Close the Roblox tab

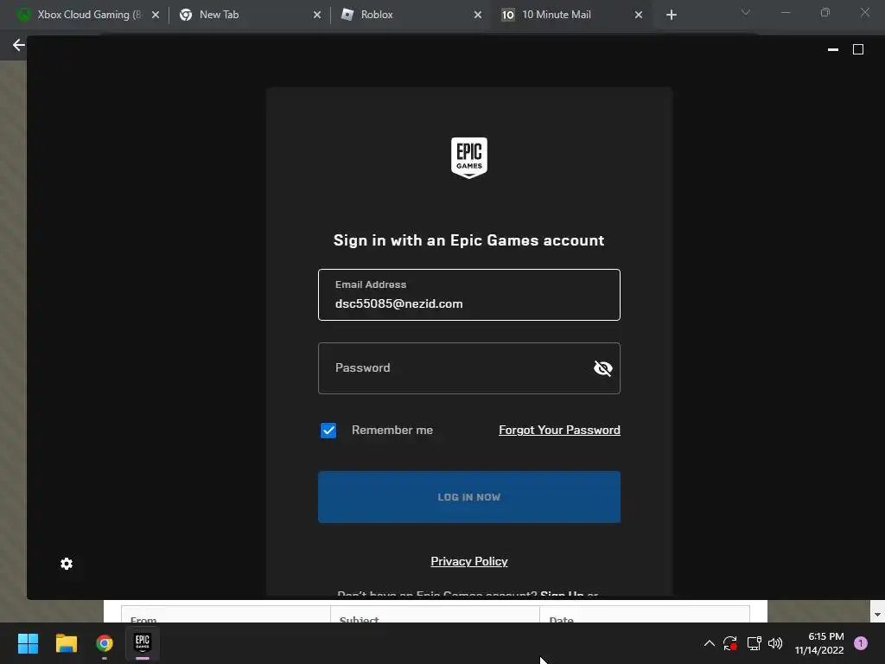pyautogui.click(x=478, y=15)
